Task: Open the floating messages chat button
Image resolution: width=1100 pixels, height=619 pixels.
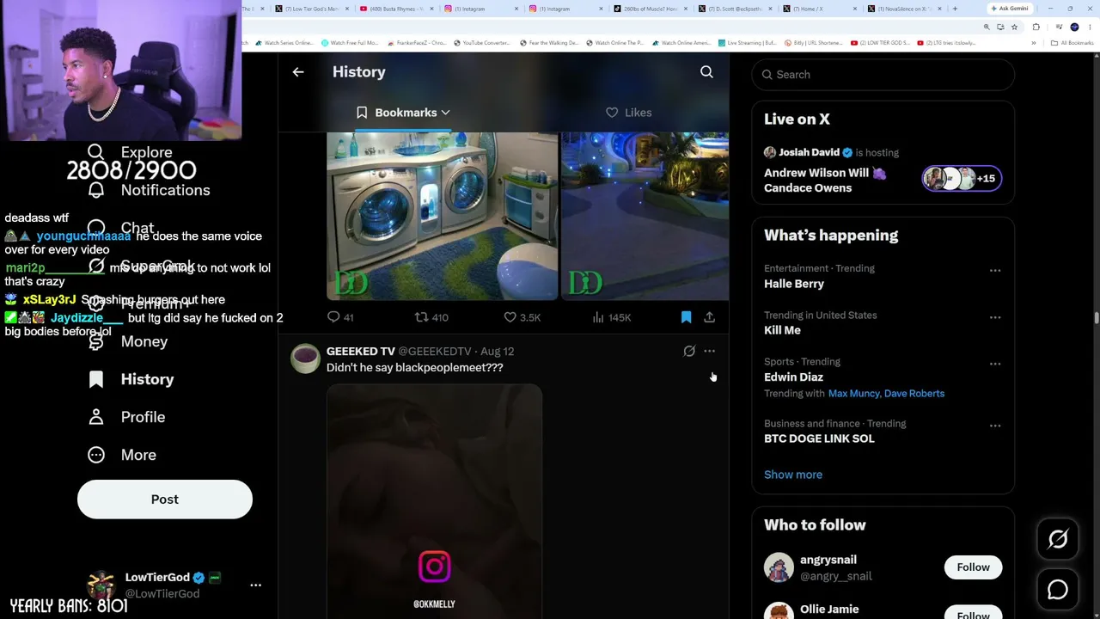Action: (x=1058, y=590)
